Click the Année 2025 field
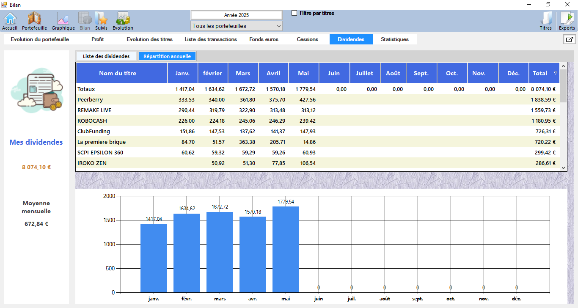Screen dimensions: 578x308 point(237,15)
